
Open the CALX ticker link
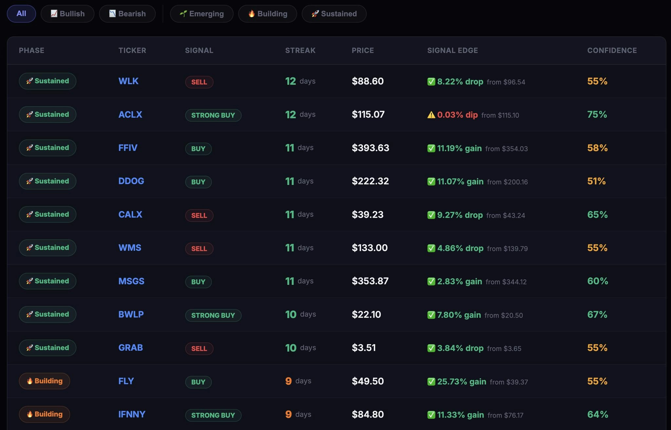(x=130, y=214)
